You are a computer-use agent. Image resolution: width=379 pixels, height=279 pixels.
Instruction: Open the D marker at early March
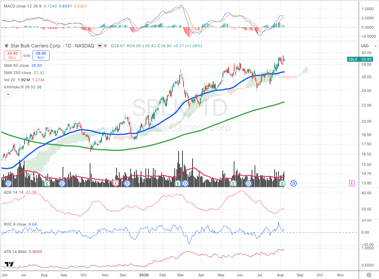pos(185,183)
